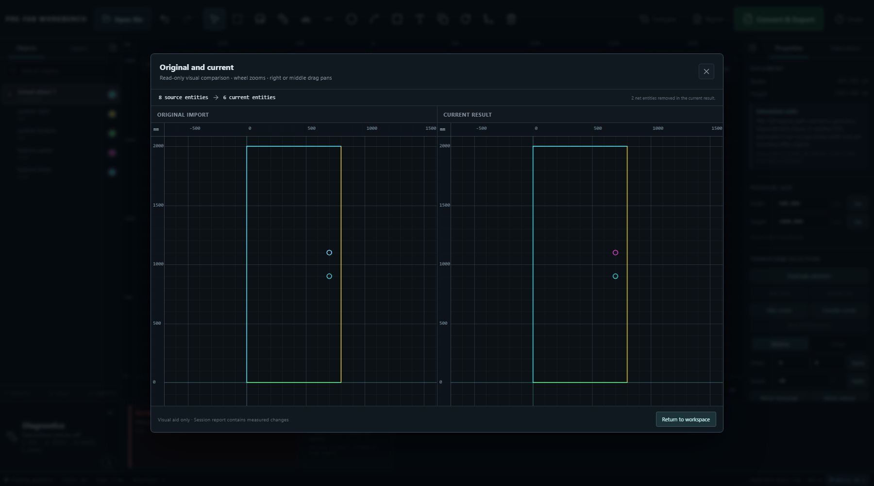This screenshot has width=874, height=486.
Task: Click the '6 current entities' text
Action: click(x=249, y=98)
